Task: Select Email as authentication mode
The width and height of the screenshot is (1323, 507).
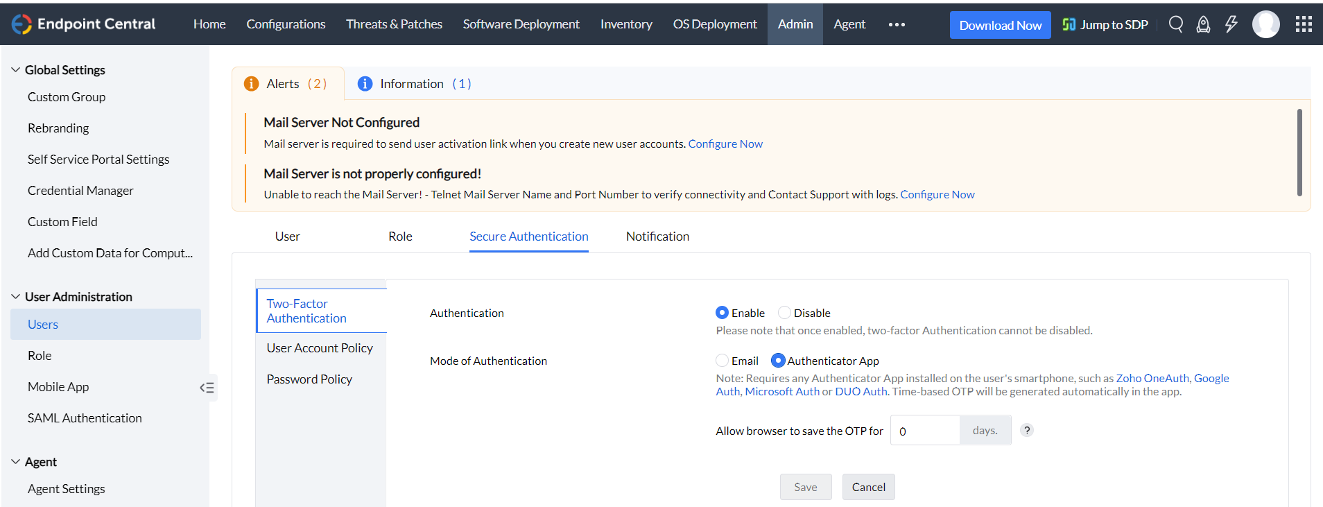Action: point(723,361)
